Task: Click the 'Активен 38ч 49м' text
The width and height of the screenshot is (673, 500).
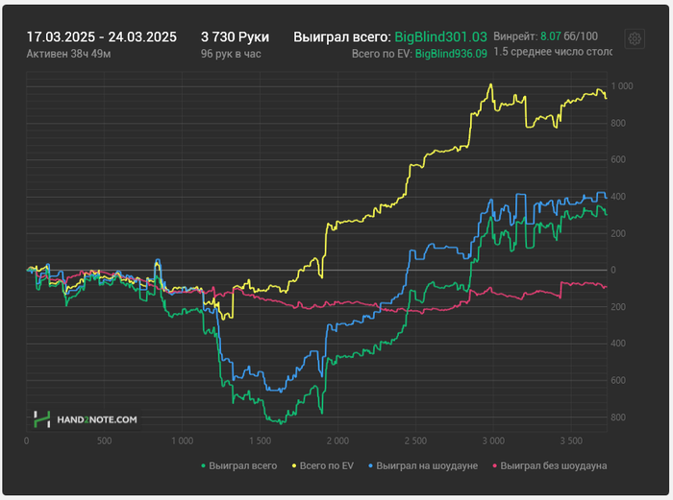Action: [x=68, y=54]
